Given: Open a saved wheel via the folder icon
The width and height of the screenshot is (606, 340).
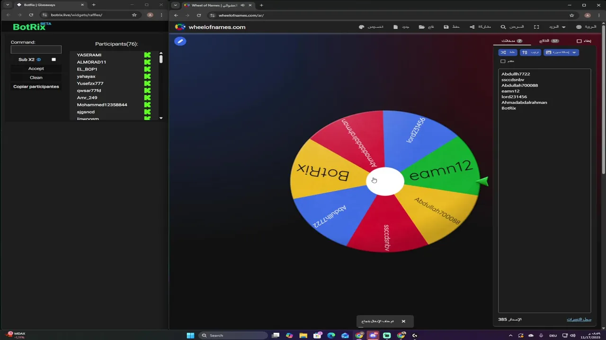Looking at the screenshot, I should click(x=427, y=27).
